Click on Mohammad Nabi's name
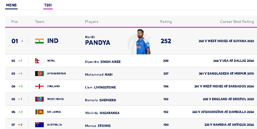The height and width of the screenshot is (129, 257). tap(99, 74)
